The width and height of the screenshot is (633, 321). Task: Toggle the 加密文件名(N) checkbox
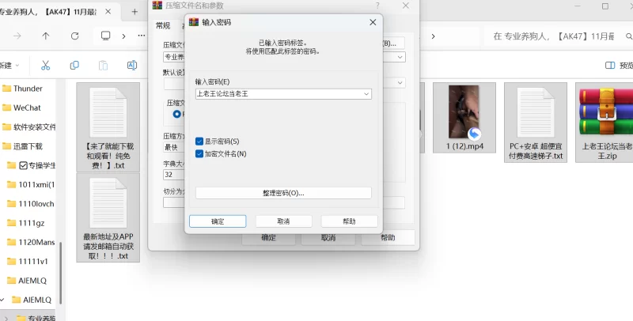(199, 153)
